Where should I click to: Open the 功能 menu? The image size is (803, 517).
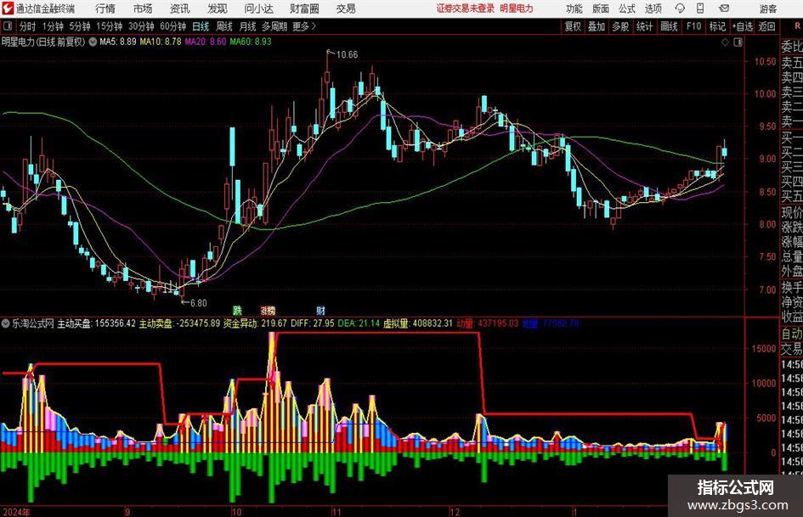574,8
